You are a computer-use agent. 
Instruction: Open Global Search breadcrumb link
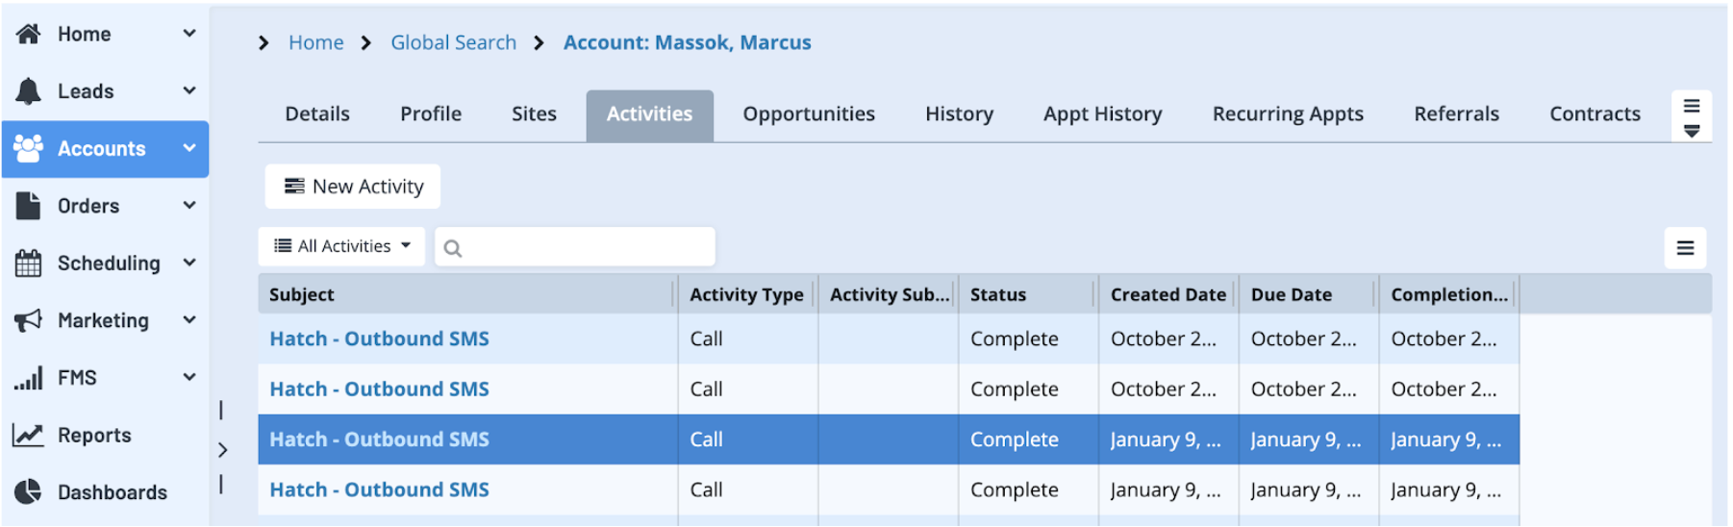click(453, 43)
